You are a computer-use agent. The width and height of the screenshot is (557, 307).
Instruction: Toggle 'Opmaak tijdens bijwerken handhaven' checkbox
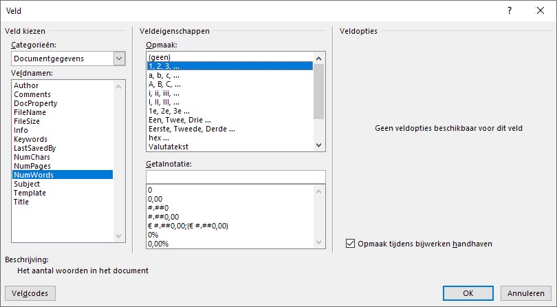(x=351, y=243)
